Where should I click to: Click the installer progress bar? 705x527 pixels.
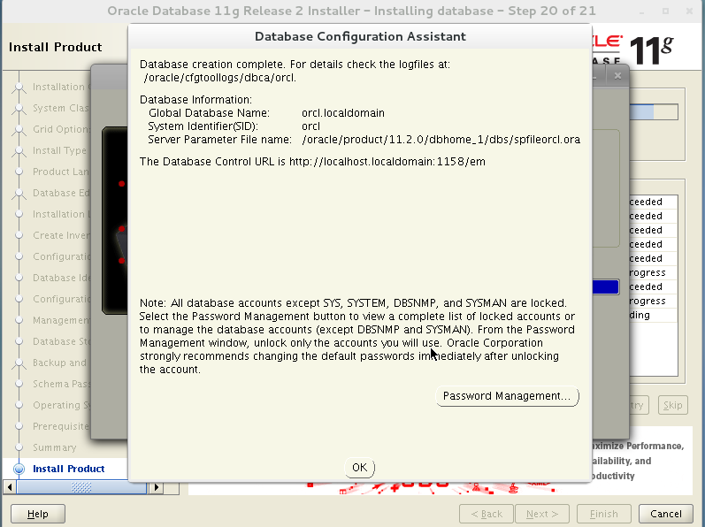(x=654, y=112)
